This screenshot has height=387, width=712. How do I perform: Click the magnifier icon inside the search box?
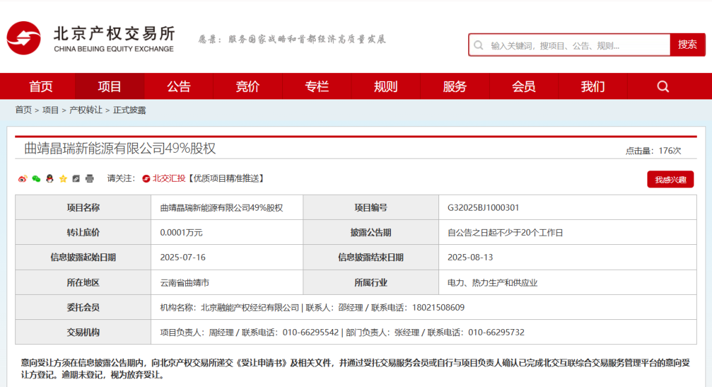tap(479, 45)
